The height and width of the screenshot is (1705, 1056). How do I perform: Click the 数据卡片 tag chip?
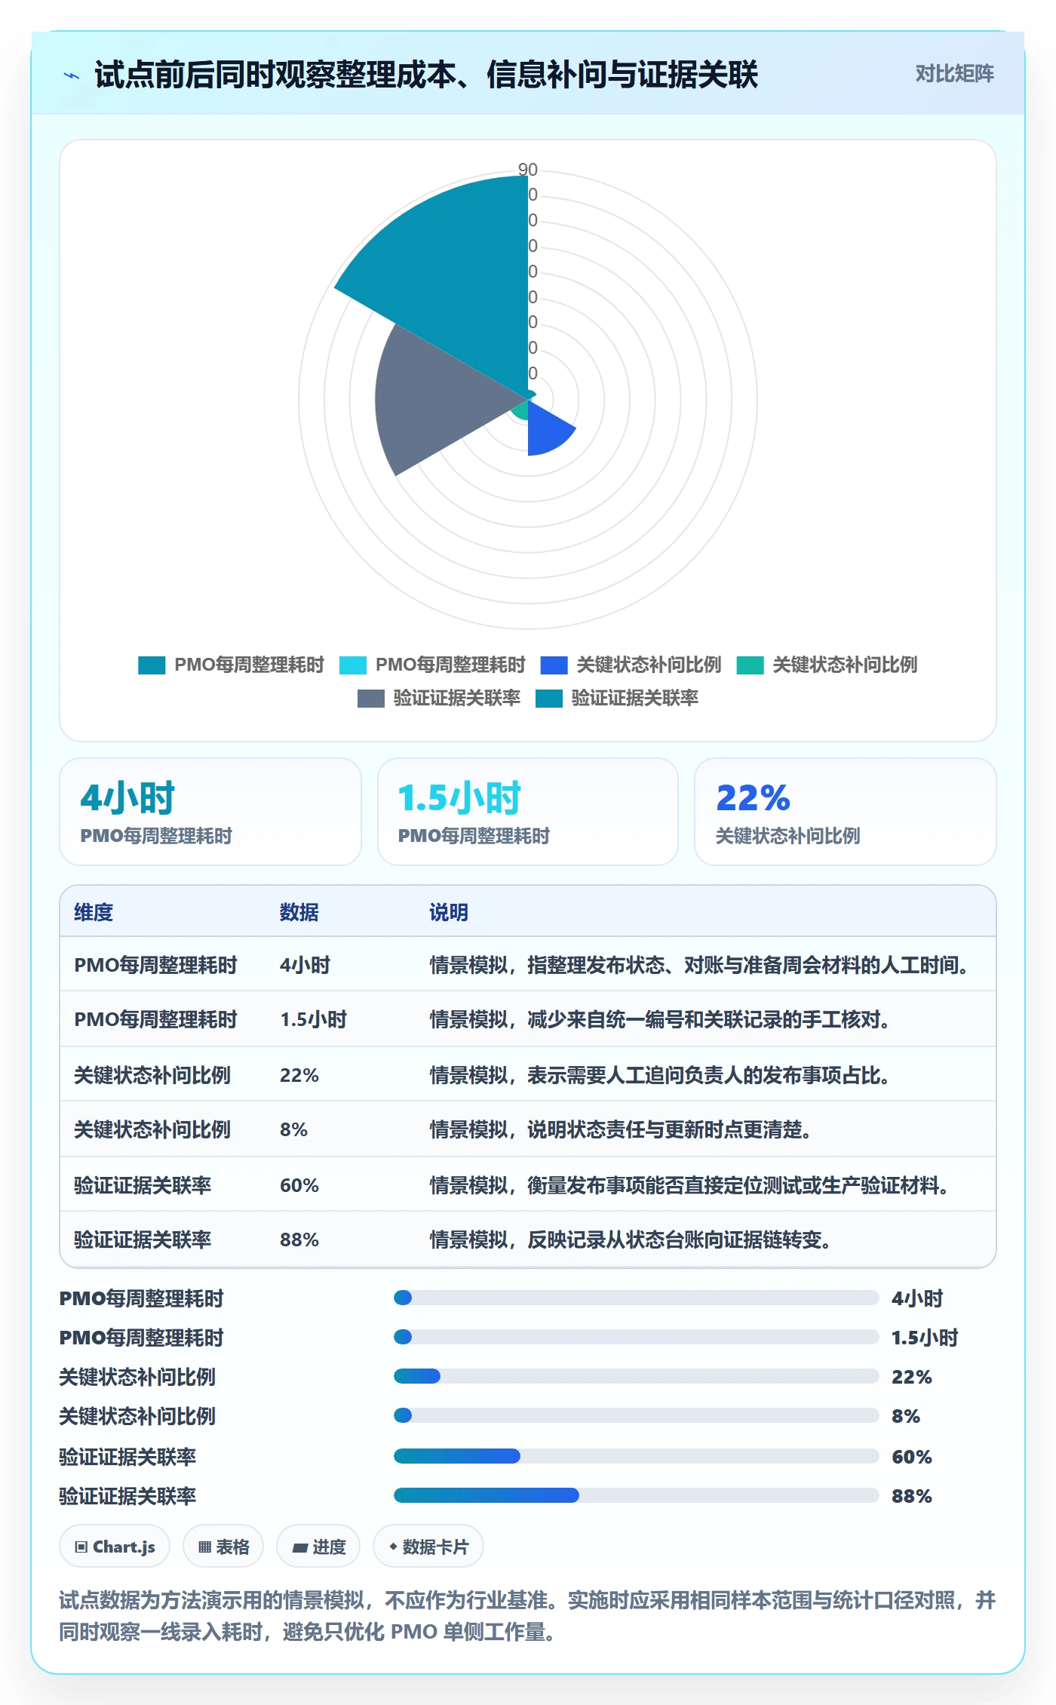pos(428,1547)
